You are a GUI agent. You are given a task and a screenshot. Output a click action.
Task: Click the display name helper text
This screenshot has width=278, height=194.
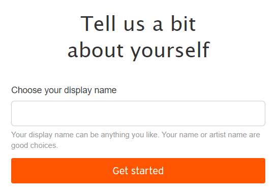pyautogui.click(x=136, y=140)
